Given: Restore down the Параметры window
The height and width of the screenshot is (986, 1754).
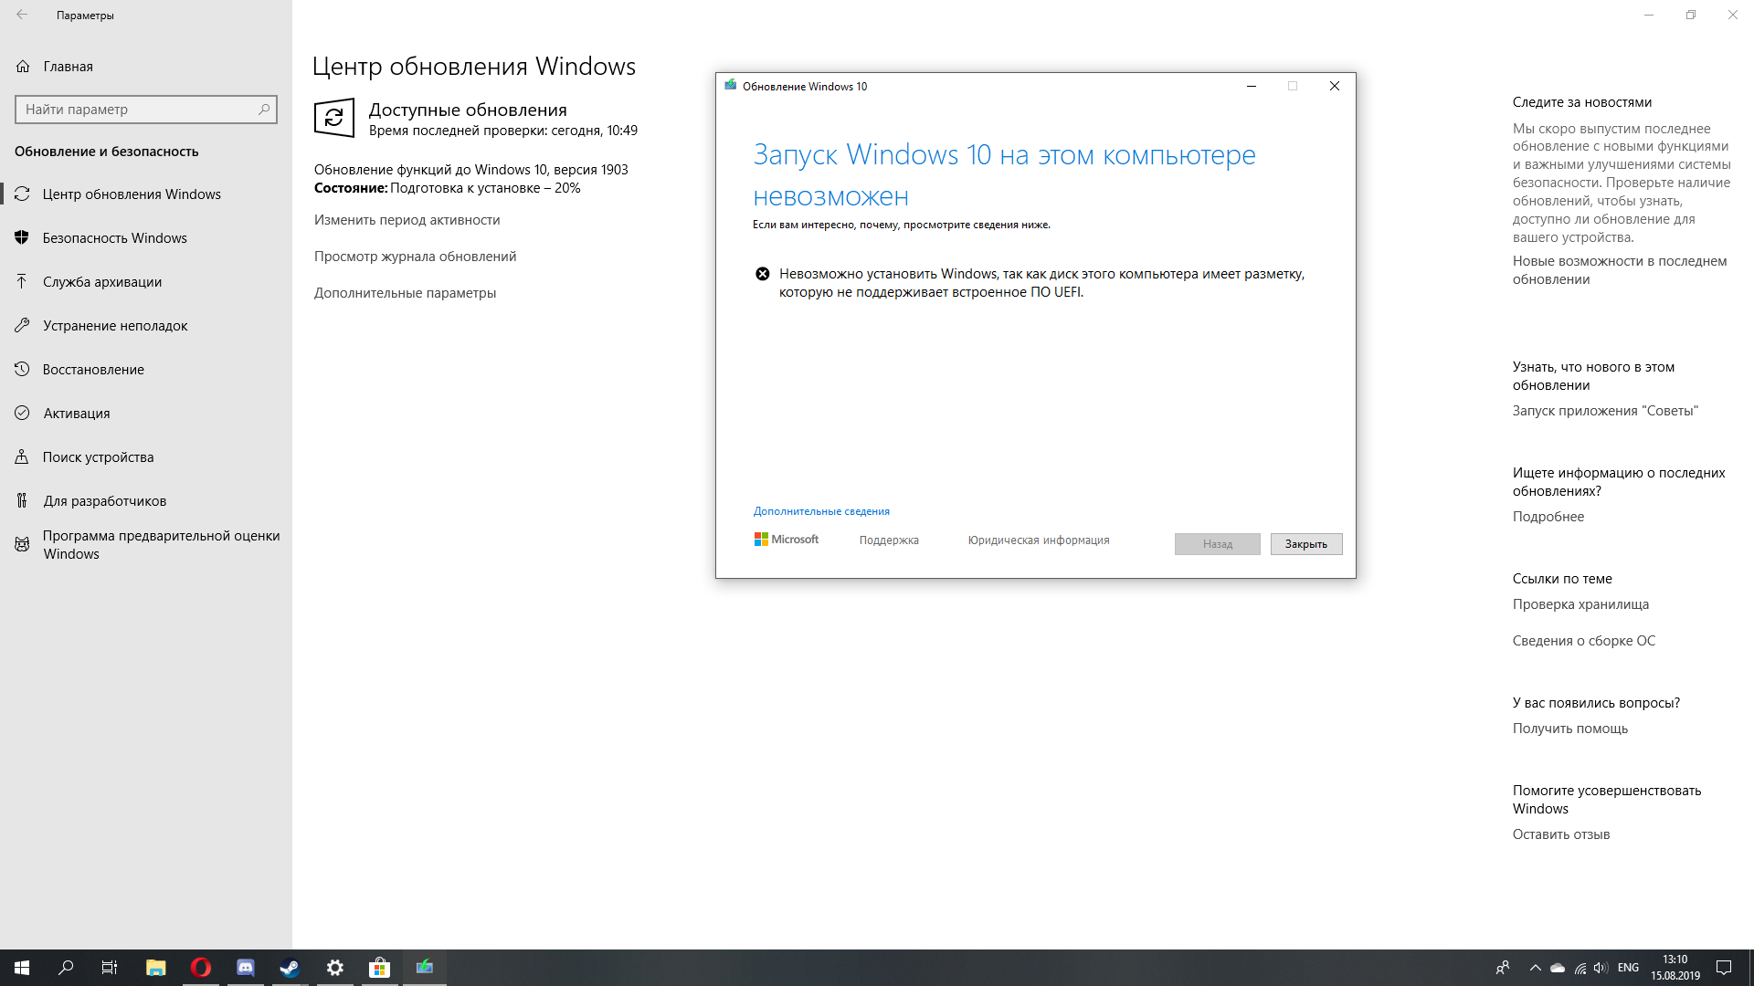Looking at the screenshot, I should coord(1691,15).
